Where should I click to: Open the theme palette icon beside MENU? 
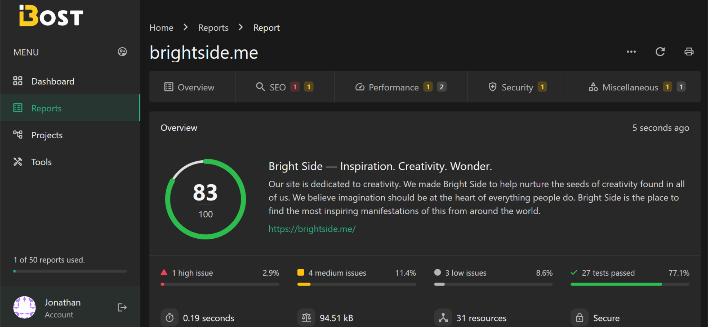(x=122, y=52)
